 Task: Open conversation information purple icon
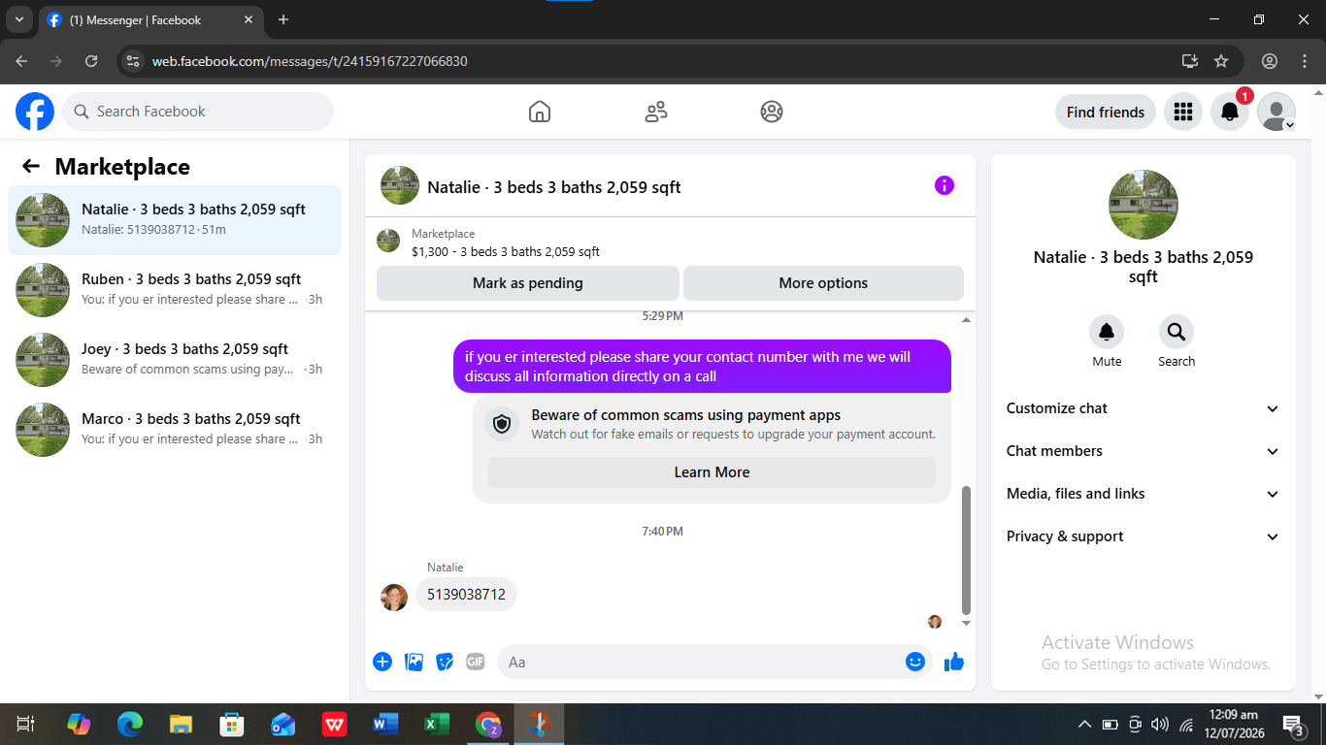[x=945, y=185]
